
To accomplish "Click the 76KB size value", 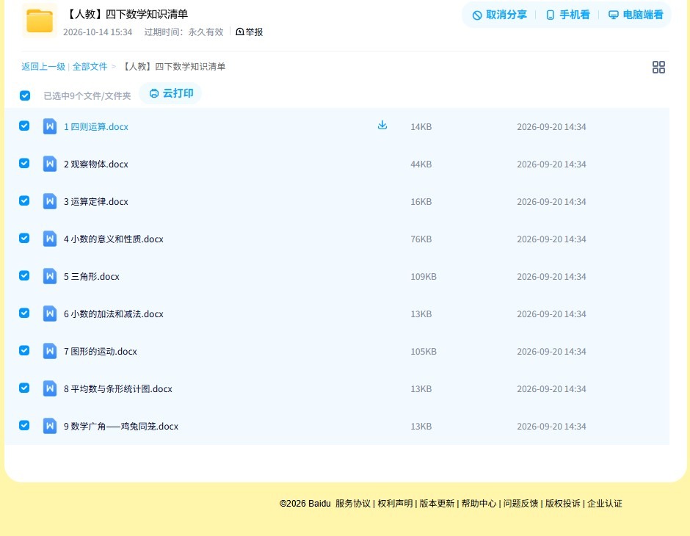I will point(421,239).
